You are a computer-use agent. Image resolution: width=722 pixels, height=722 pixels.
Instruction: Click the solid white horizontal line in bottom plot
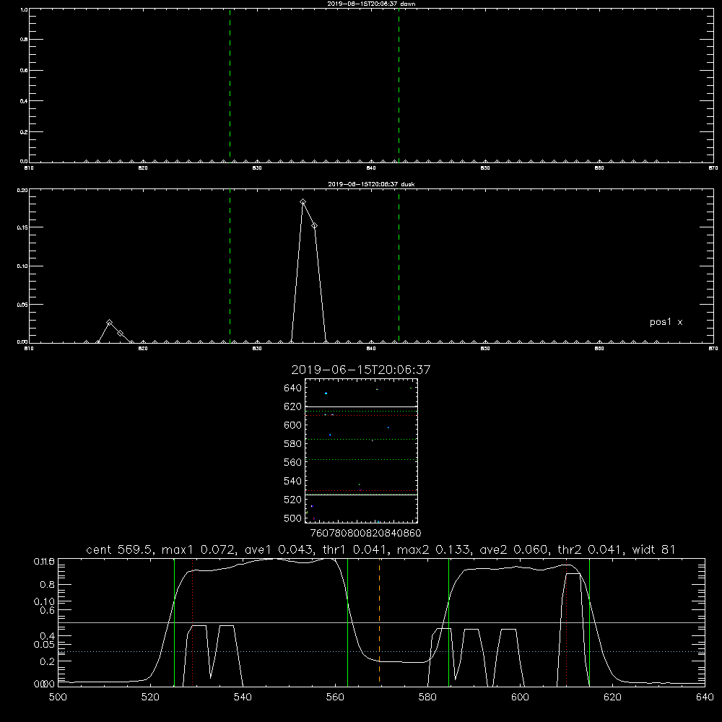[381, 622]
